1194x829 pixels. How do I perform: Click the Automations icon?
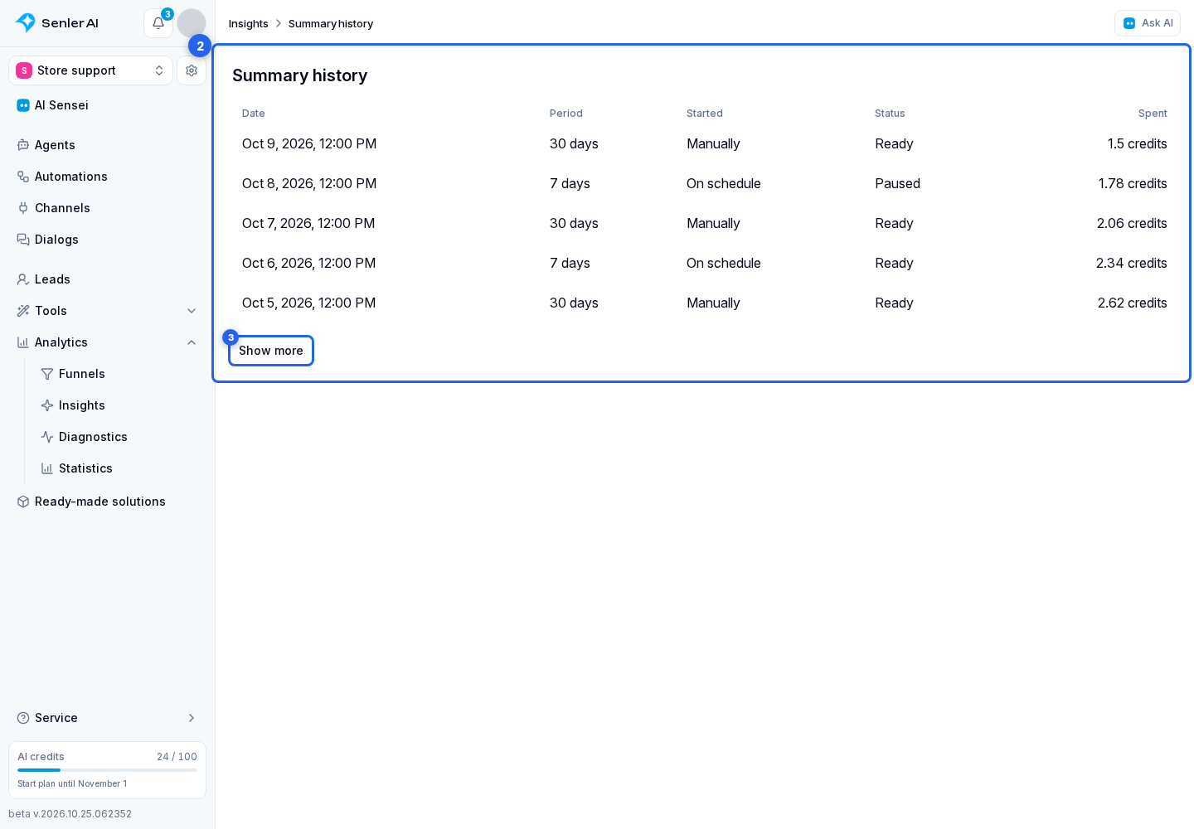pos(23,177)
